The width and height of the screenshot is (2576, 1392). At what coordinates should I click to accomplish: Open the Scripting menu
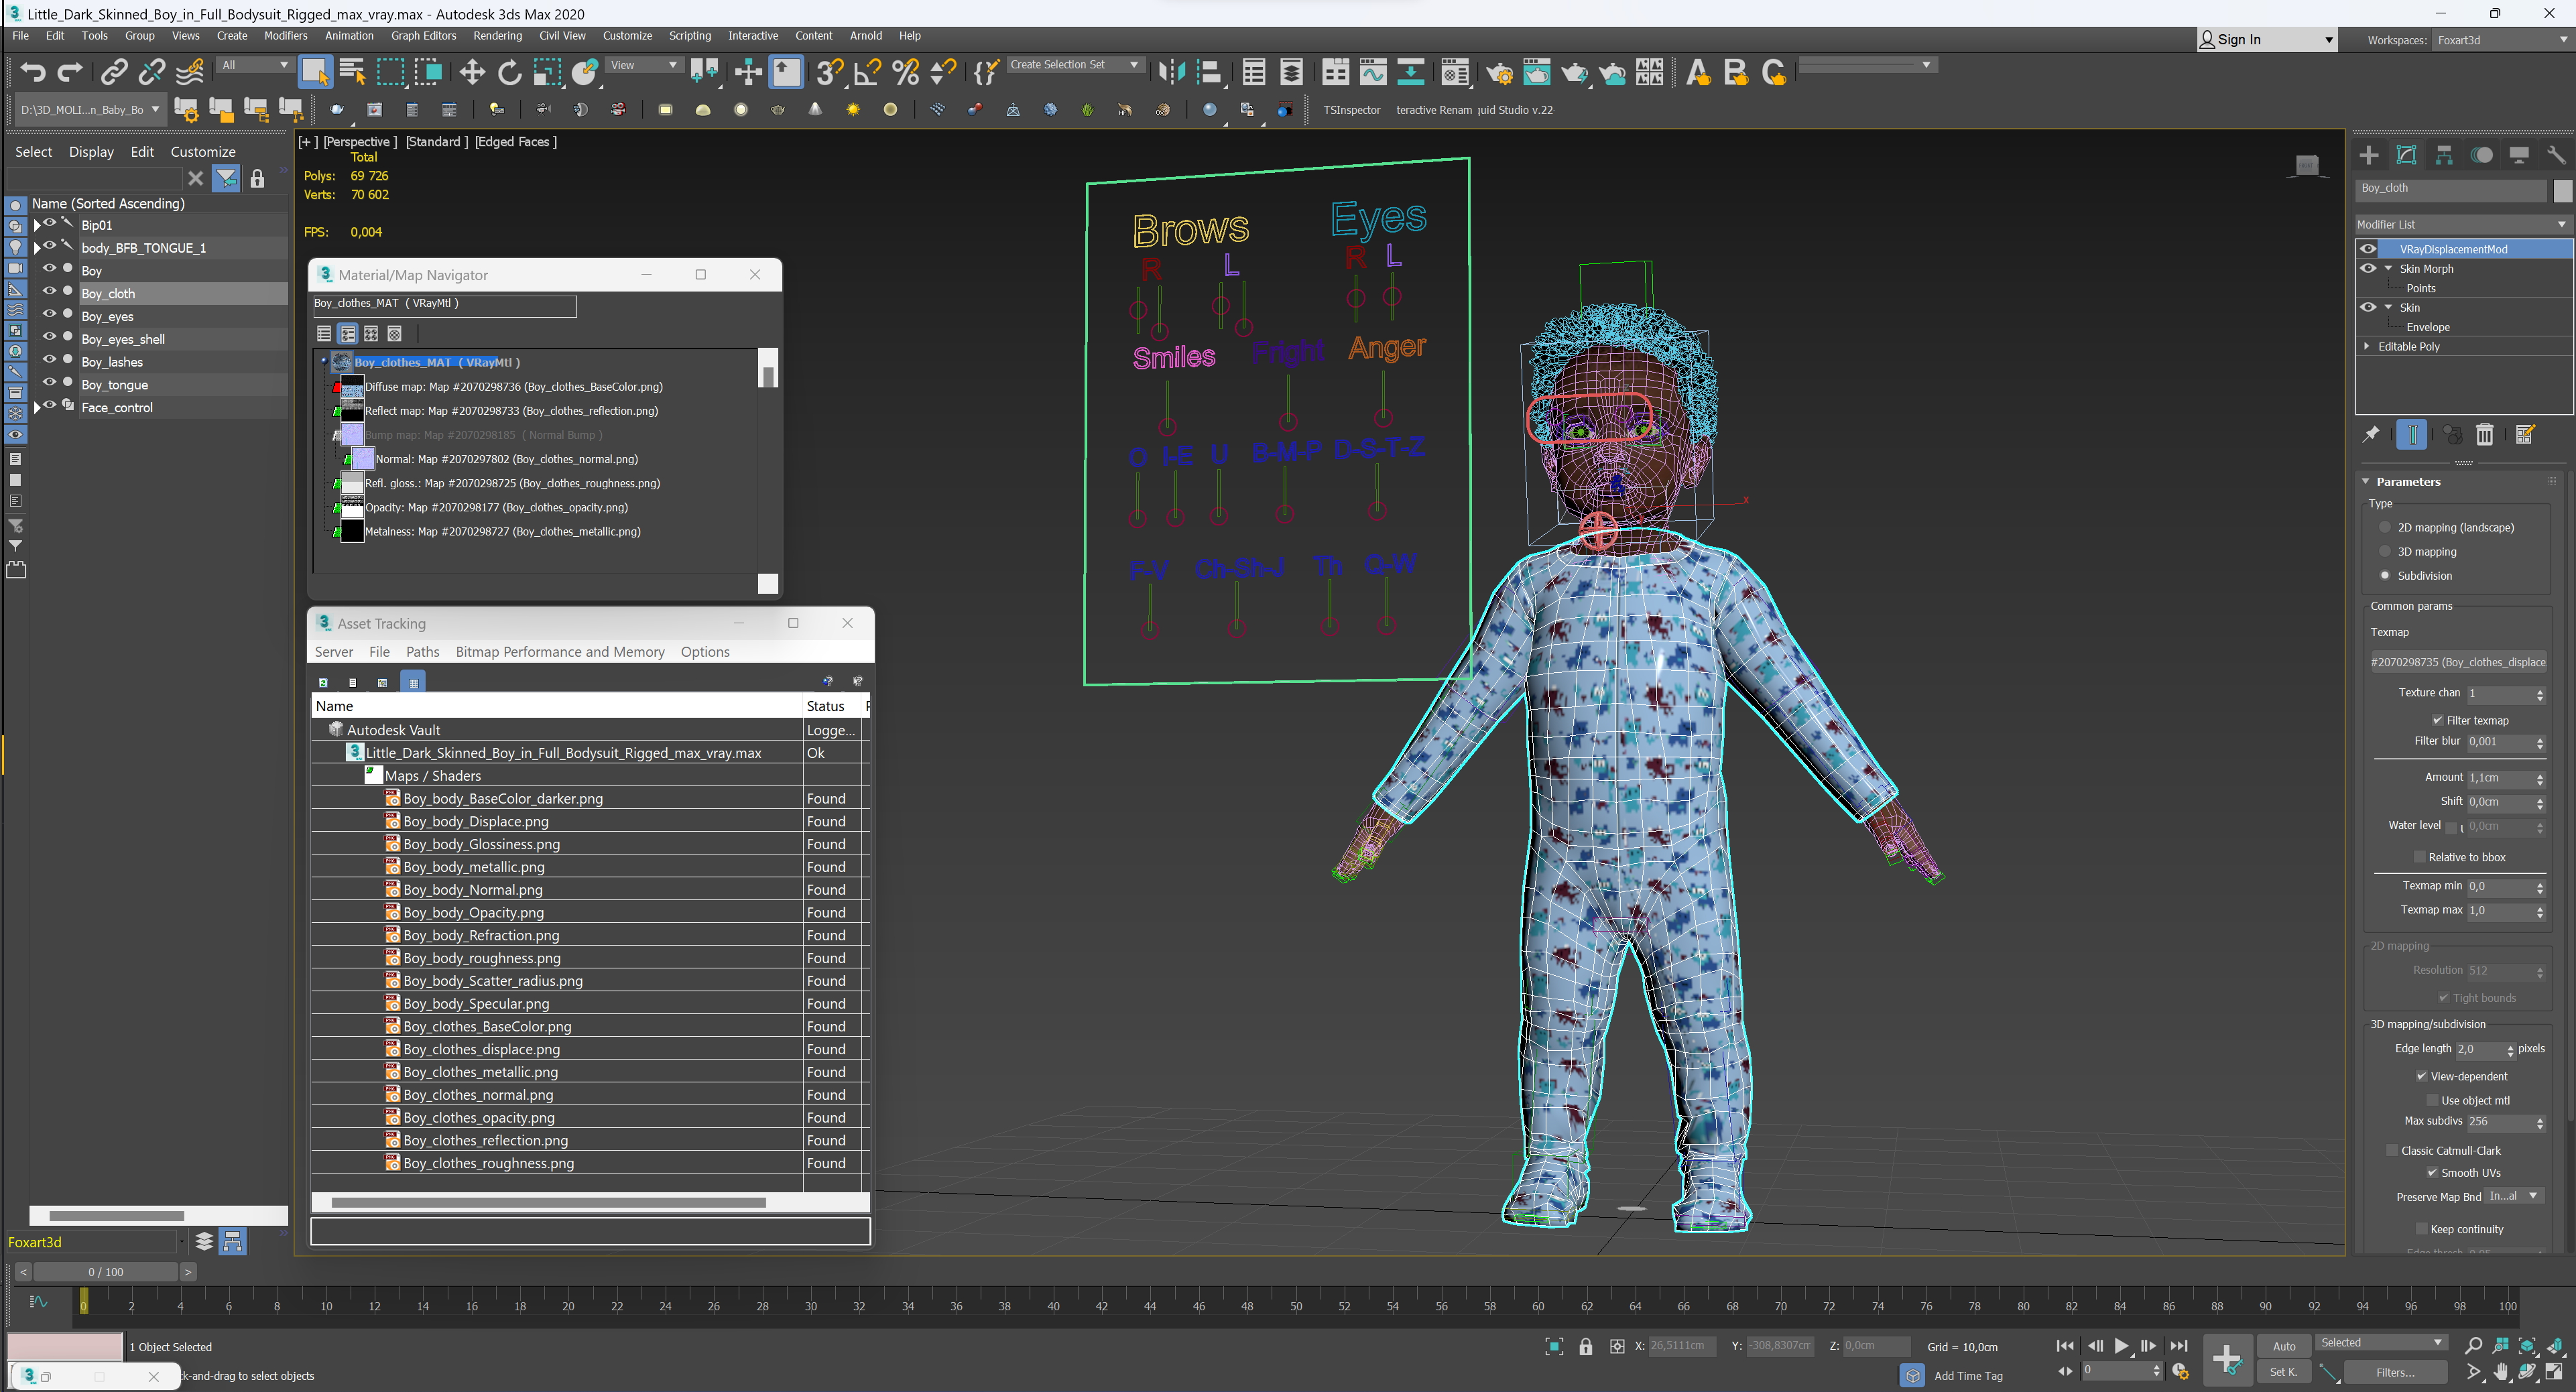click(x=689, y=36)
